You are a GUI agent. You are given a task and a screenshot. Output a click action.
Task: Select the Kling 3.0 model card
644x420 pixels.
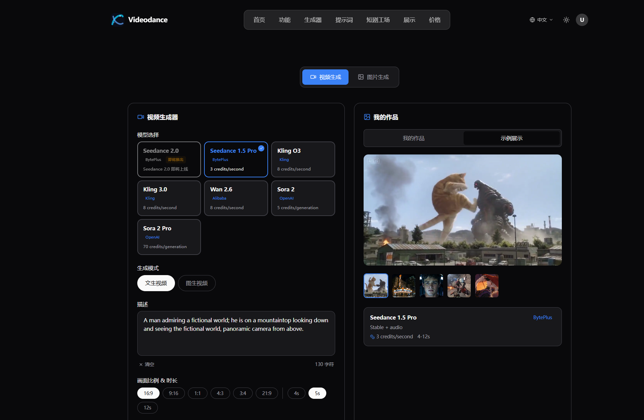(169, 198)
